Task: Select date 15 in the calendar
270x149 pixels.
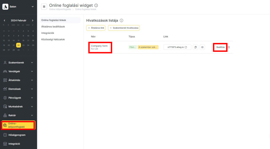Action: click(18, 41)
